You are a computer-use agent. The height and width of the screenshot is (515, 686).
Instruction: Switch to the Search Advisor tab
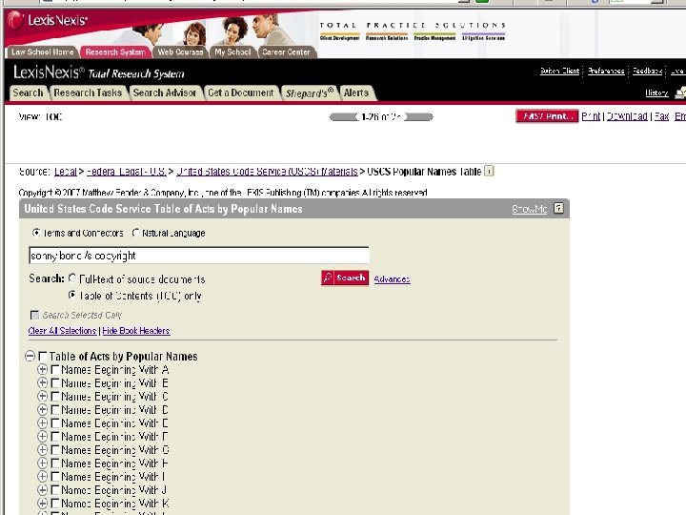[165, 93]
